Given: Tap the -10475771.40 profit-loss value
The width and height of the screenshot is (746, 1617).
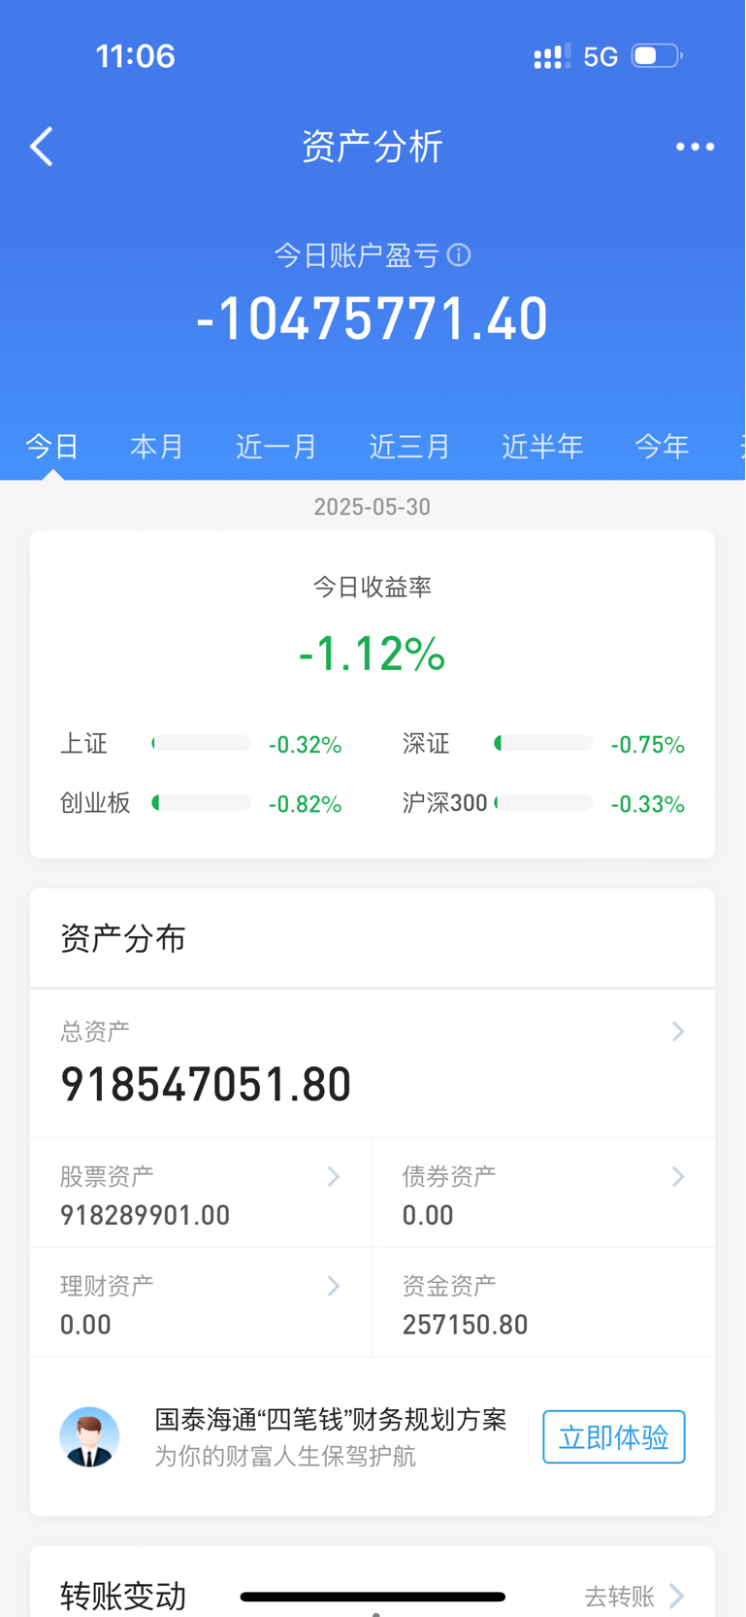Looking at the screenshot, I should click(373, 320).
